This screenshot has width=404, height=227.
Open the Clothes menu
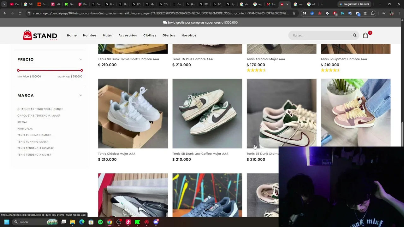click(x=150, y=35)
